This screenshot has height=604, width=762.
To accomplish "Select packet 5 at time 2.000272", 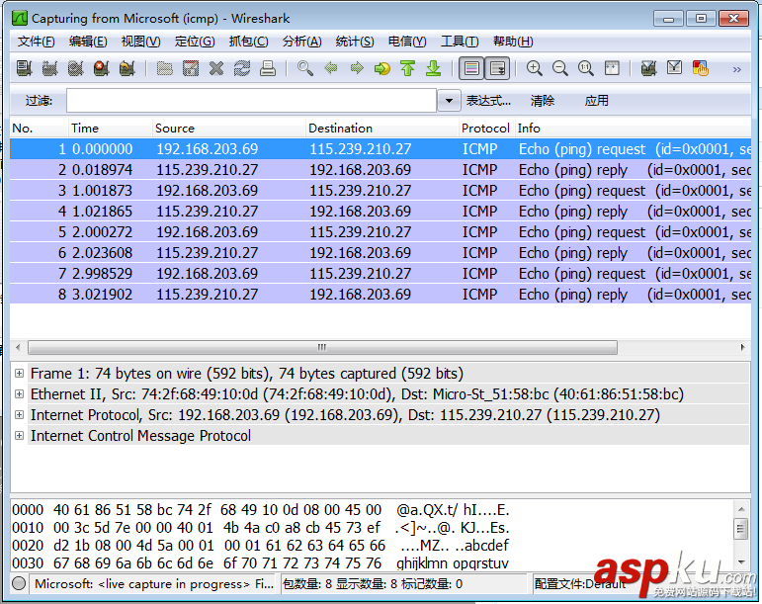I will (x=381, y=231).
